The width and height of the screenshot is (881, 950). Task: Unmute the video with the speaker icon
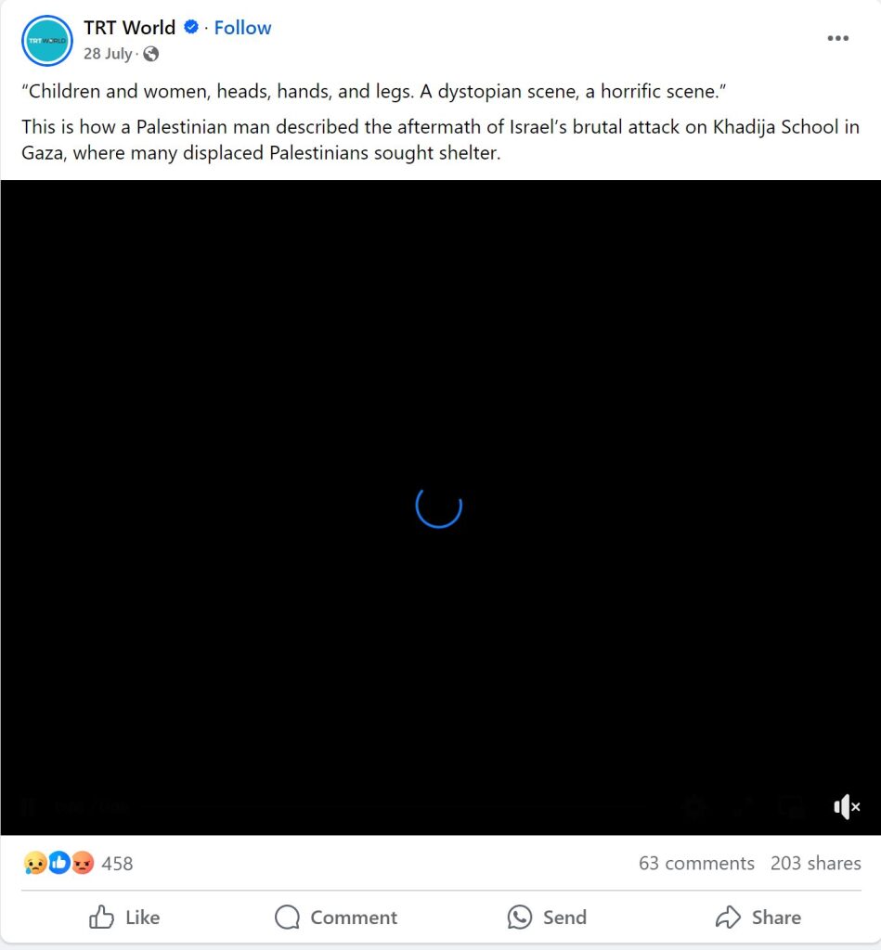[847, 807]
